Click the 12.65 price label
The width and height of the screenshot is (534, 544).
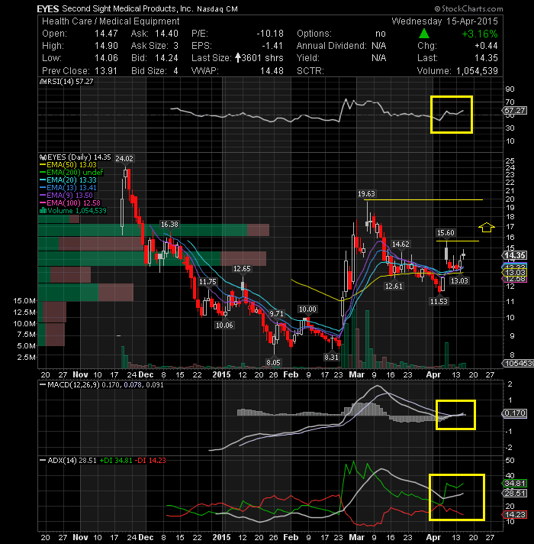242,269
